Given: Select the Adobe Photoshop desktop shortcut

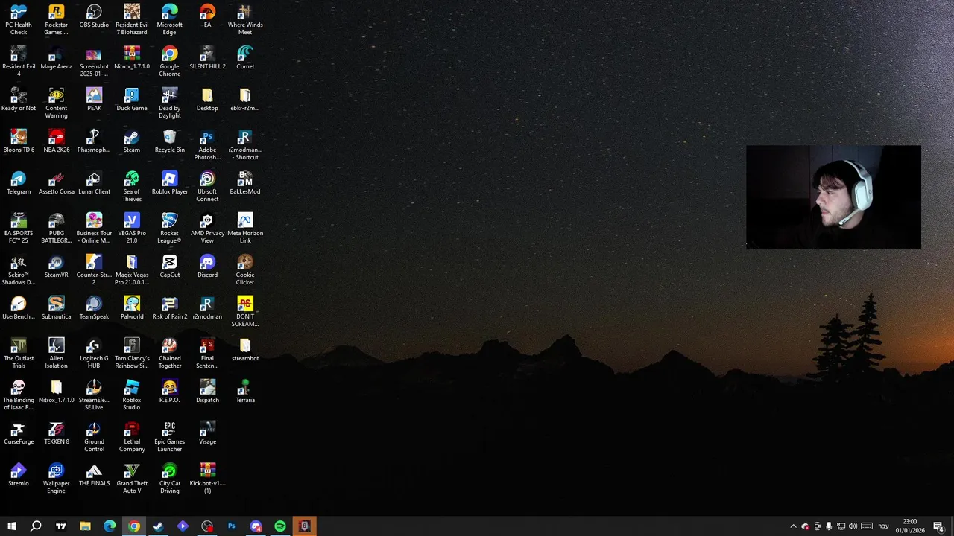Looking at the screenshot, I should 207,144.
